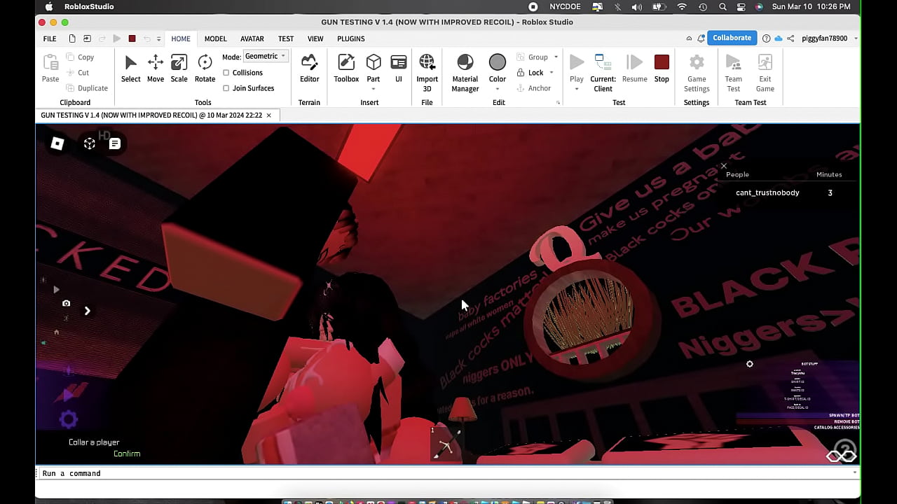
Task: Switch to the MODEL ribbon tab
Action: tap(215, 39)
